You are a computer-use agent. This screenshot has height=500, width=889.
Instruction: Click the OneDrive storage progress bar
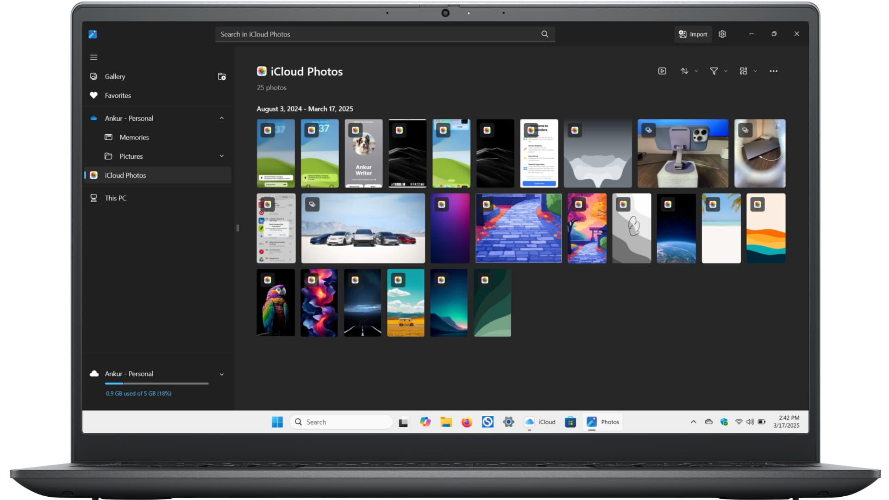(157, 384)
